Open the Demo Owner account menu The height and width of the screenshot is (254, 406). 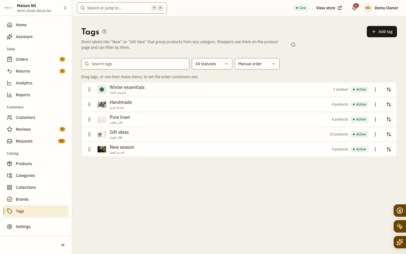381,8
